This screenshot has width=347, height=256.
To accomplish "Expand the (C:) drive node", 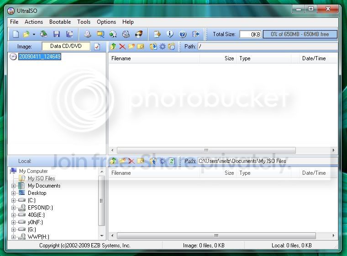I will [14, 200].
